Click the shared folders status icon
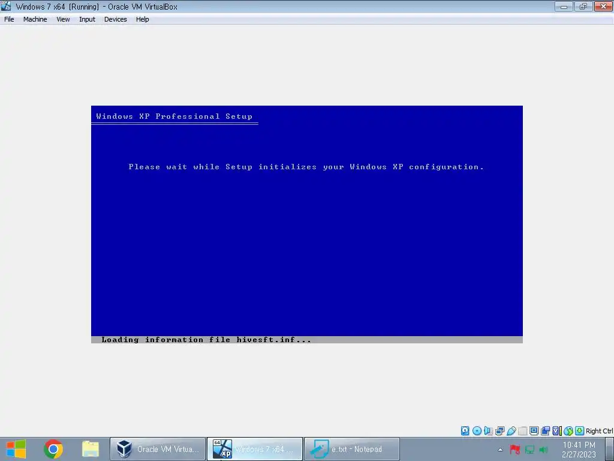This screenshot has height=461, width=614. pos(522,431)
